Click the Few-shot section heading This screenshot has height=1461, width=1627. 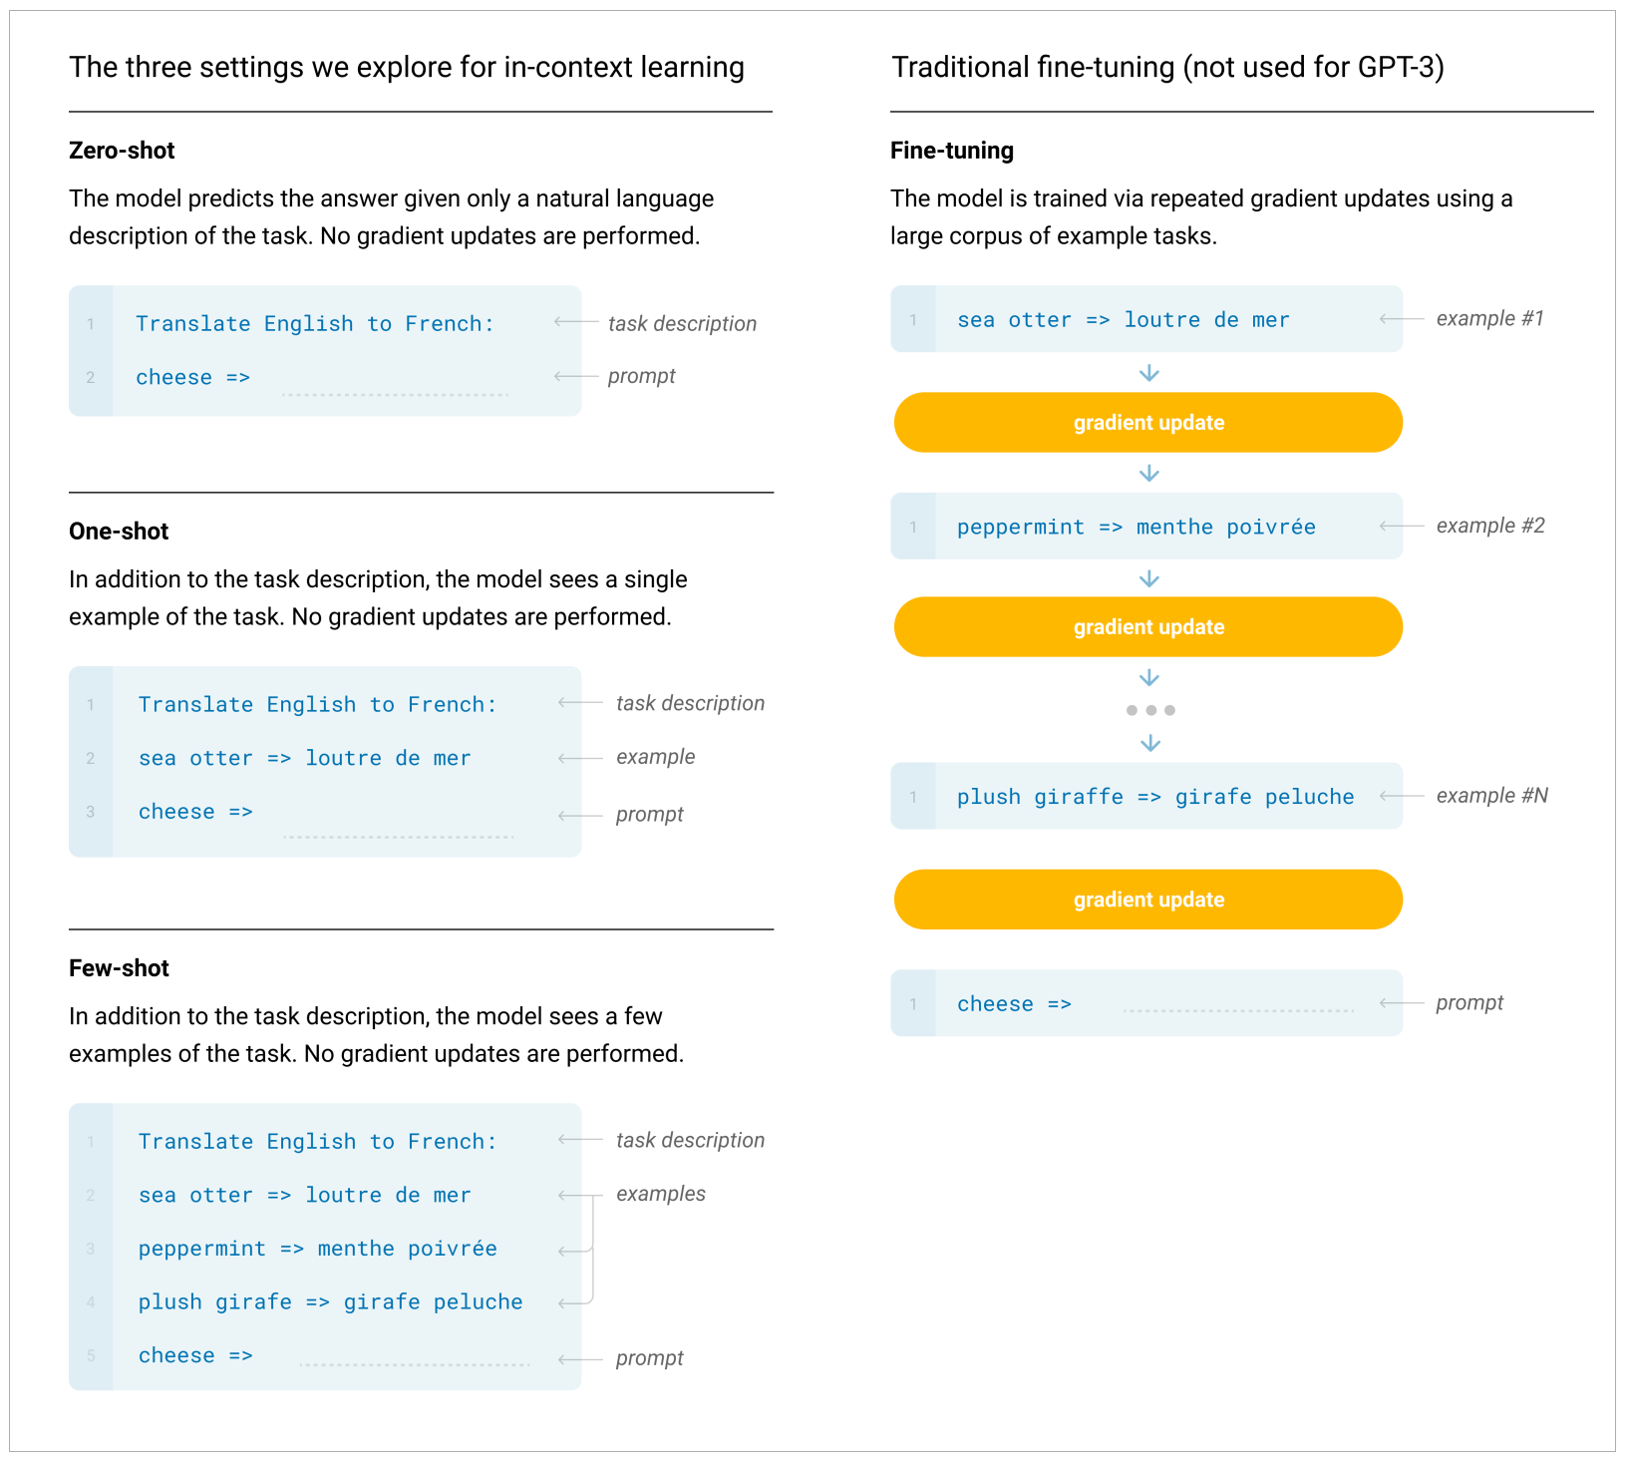click(119, 968)
